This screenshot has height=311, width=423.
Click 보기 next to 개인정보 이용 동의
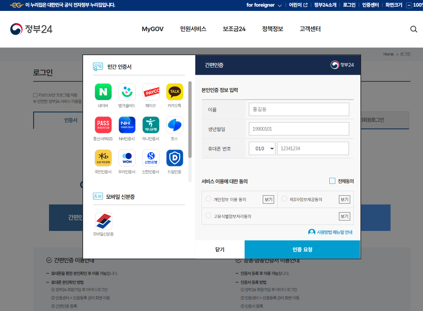pyautogui.click(x=268, y=199)
